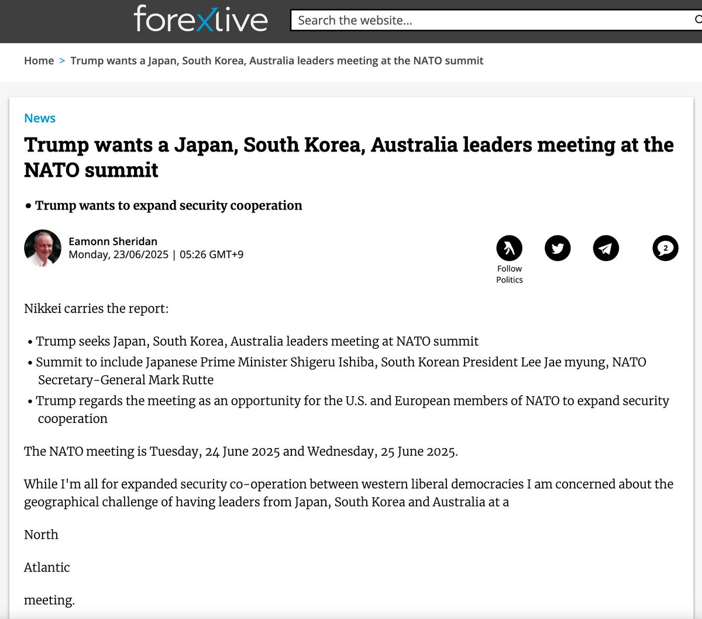Click bullet 'Trump regards the meeting as an opportunity'
The height and width of the screenshot is (619, 702).
tap(352, 410)
